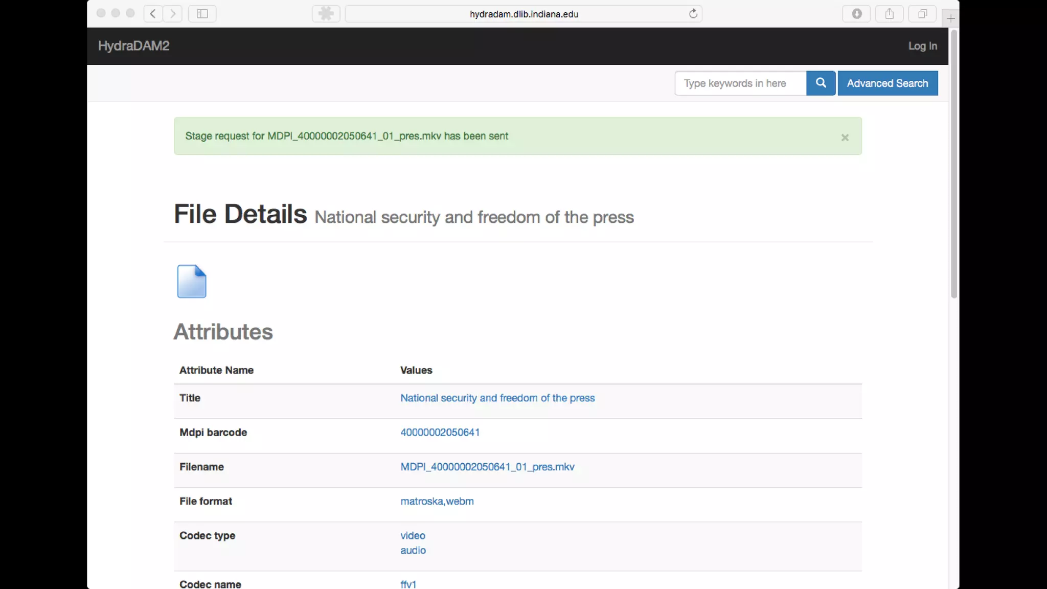Open the matroska,webm file format link

(437, 501)
